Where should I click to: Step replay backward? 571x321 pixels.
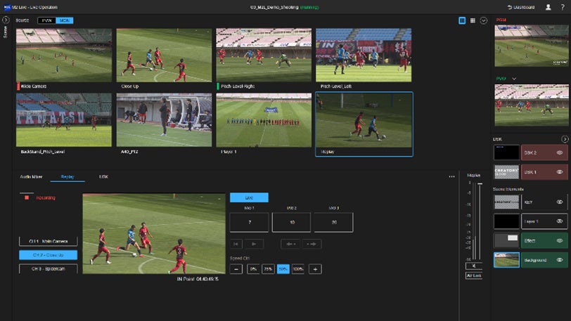(x=290, y=244)
